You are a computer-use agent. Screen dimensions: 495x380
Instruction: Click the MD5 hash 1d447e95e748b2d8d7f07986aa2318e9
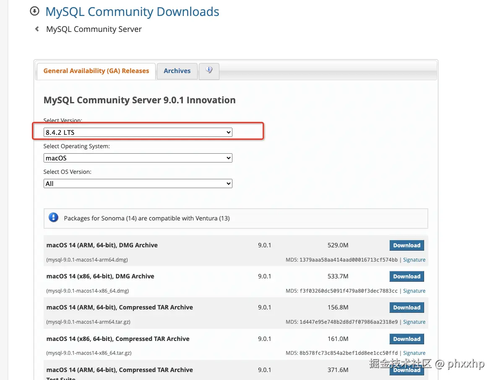(x=349, y=322)
